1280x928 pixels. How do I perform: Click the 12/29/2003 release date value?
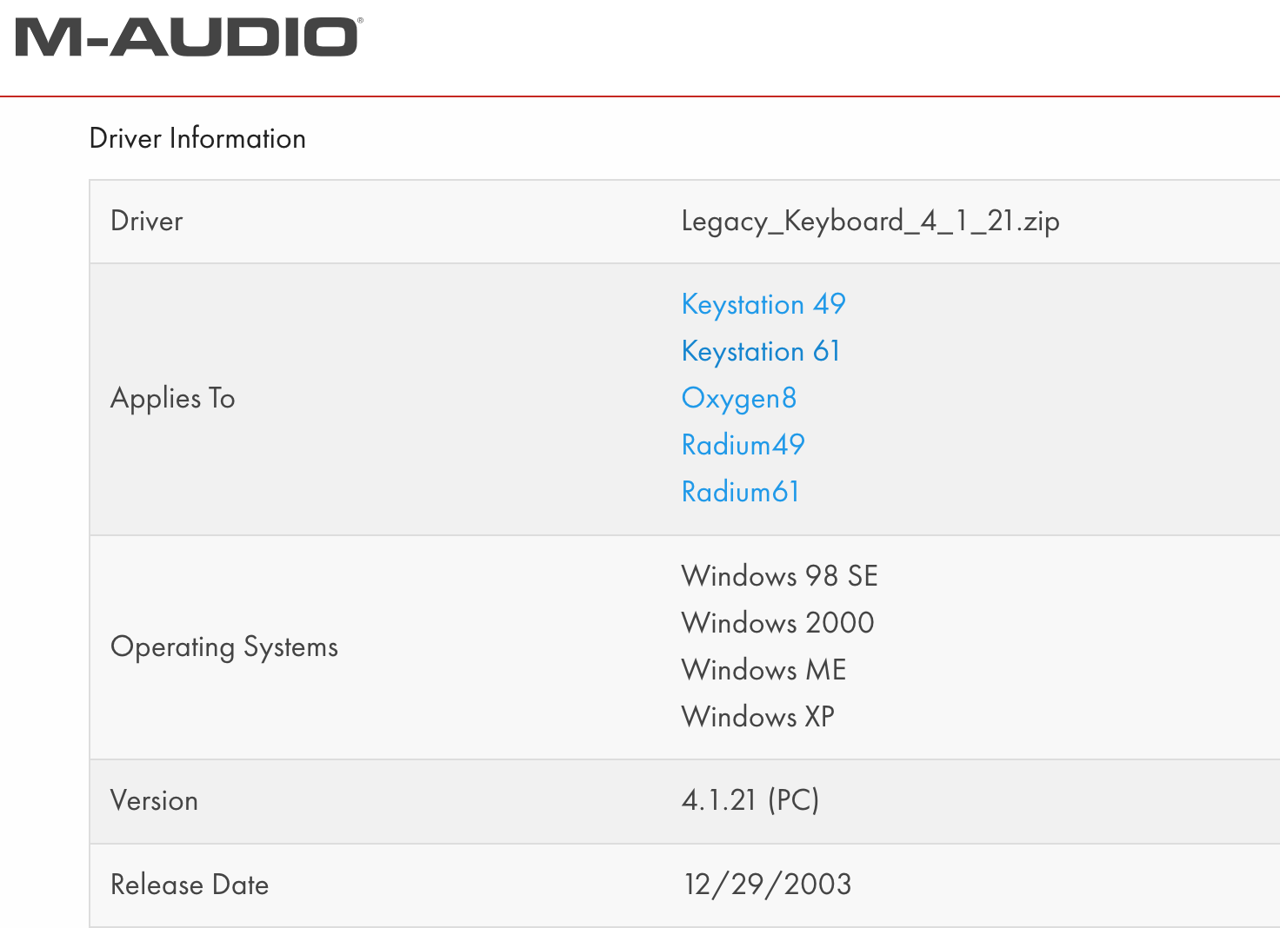coord(768,884)
